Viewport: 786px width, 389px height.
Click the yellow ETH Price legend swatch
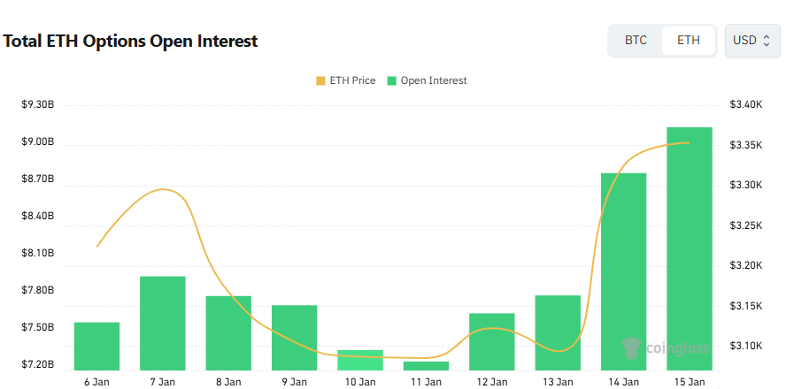coord(320,80)
